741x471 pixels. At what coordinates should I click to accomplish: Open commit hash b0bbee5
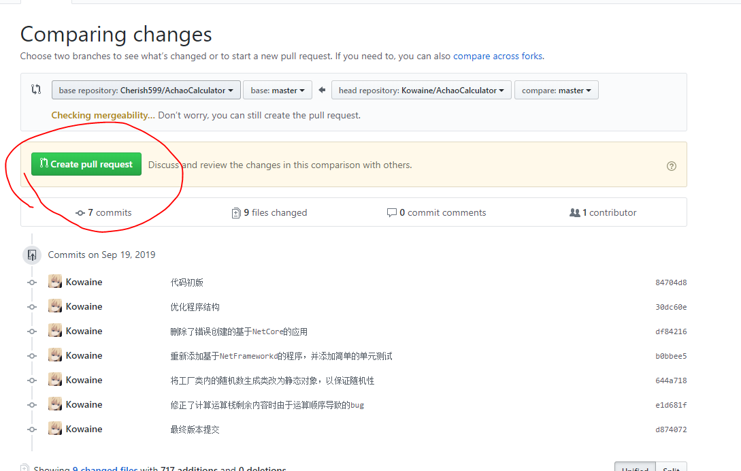[x=671, y=356]
